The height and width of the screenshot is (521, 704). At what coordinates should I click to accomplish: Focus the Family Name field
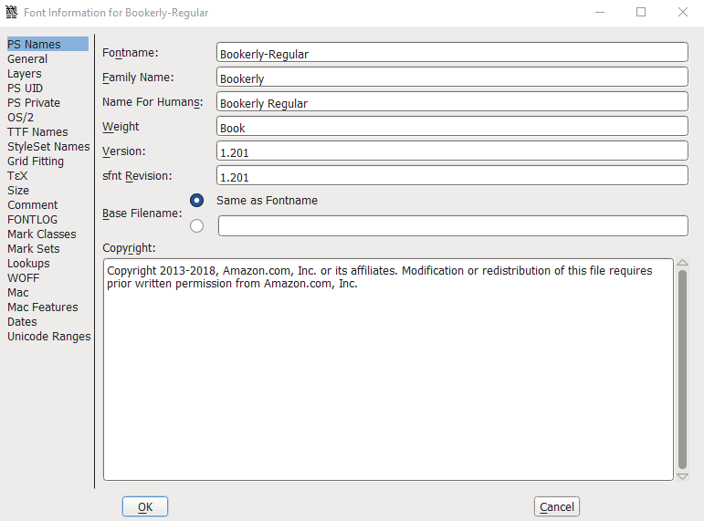coord(452,77)
